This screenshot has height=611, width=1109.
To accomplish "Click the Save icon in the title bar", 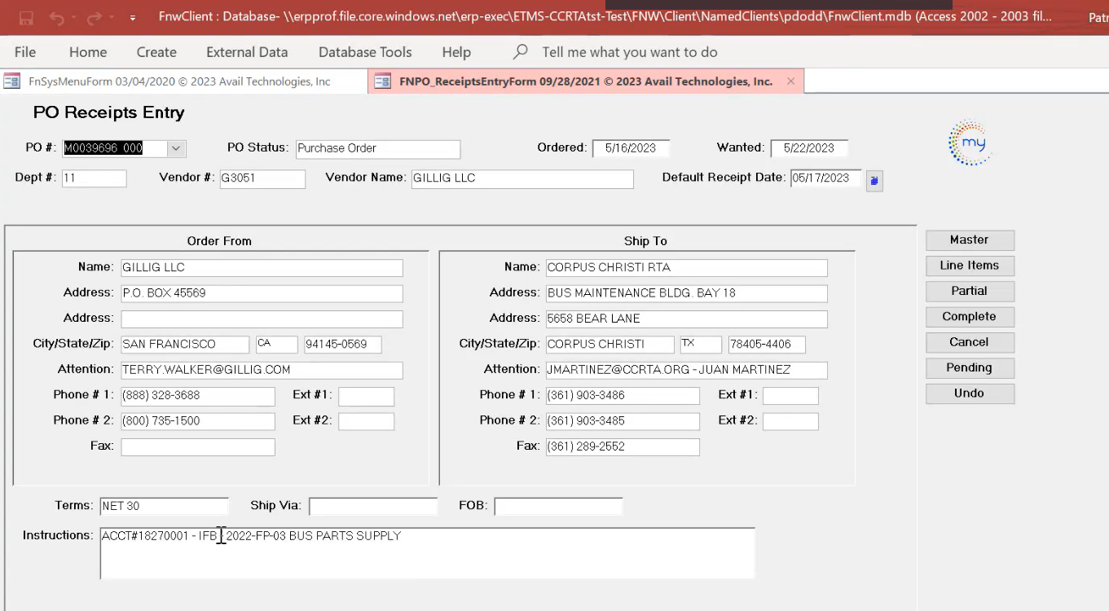I will pos(26,17).
